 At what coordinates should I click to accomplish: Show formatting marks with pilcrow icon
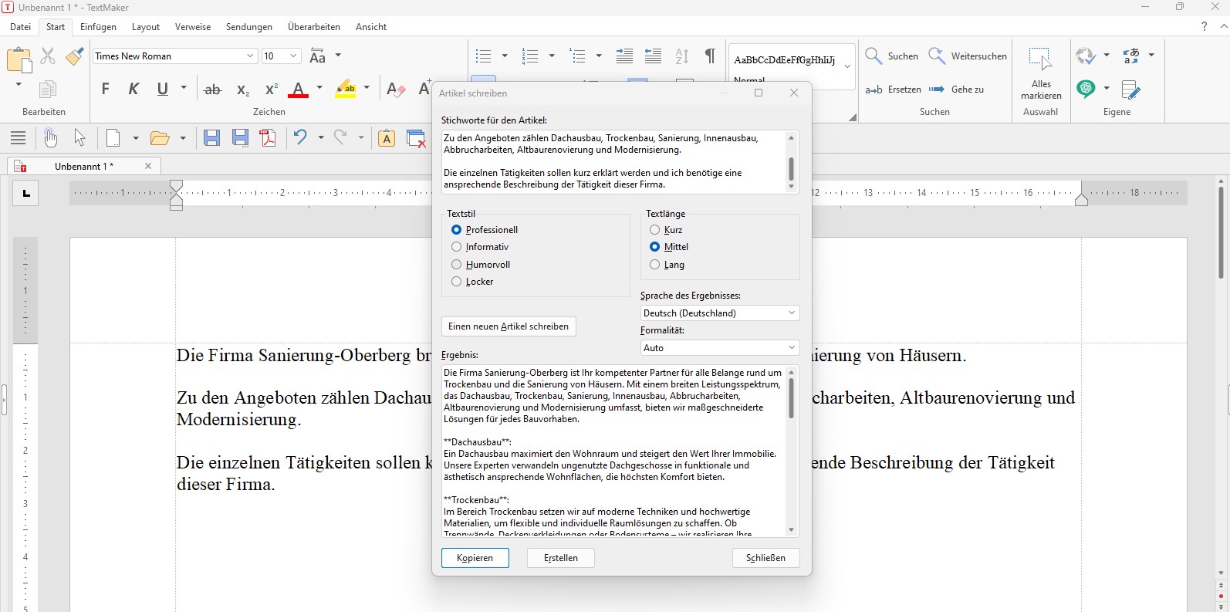(x=709, y=56)
